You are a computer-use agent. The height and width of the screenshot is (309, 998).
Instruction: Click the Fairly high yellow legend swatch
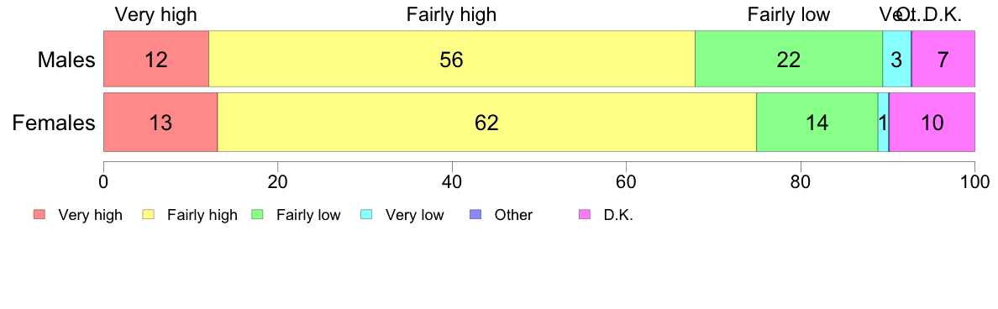point(149,215)
